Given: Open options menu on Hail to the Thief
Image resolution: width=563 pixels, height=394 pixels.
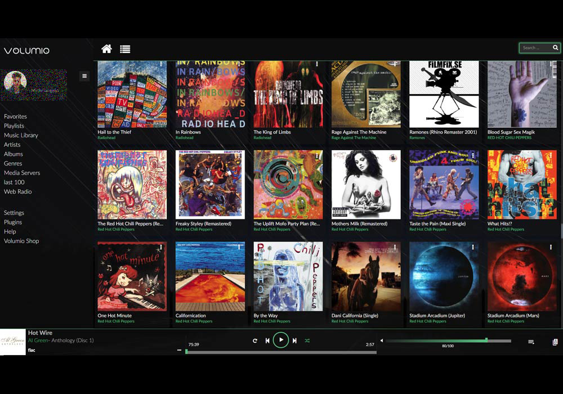Looking at the screenshot, I should coord(161,64).
